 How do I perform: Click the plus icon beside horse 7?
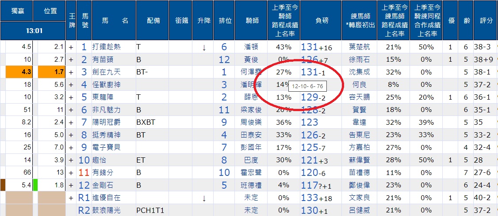click(x=71, y=122)
